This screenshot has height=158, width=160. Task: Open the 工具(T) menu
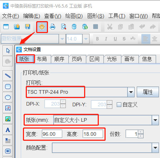(x=117, y=16)
